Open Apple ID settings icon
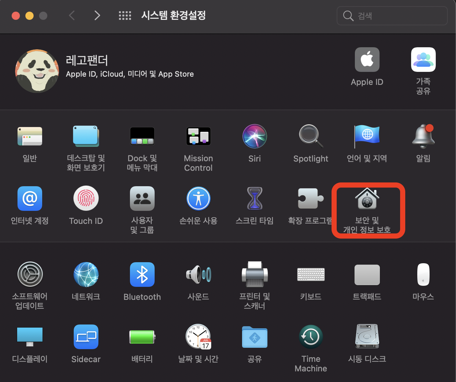The width and height of the screenshot is (456, 382). tap(367, 60)
